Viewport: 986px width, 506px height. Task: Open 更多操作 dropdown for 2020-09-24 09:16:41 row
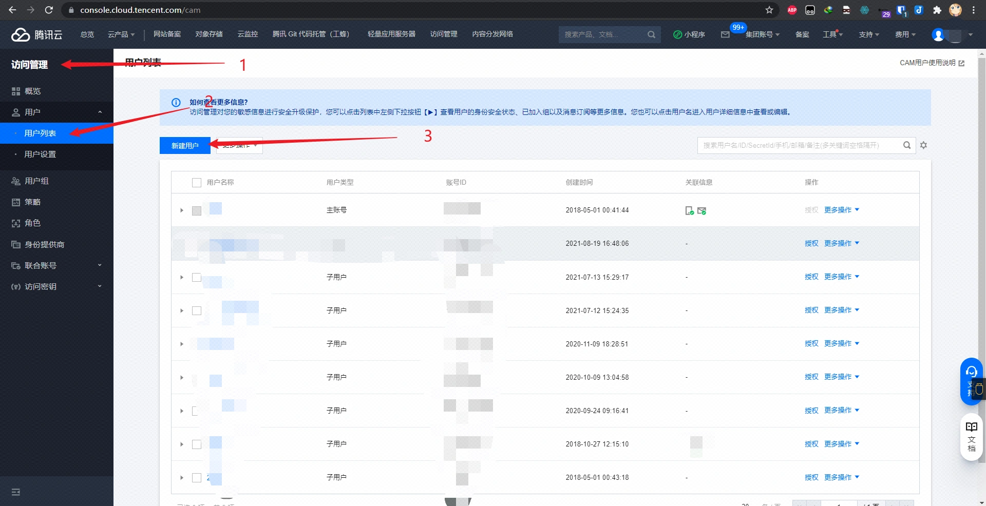click(842, 410)
